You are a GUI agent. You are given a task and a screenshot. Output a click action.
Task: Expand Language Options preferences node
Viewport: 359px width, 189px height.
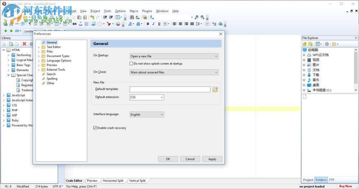(x=39, y=61)
